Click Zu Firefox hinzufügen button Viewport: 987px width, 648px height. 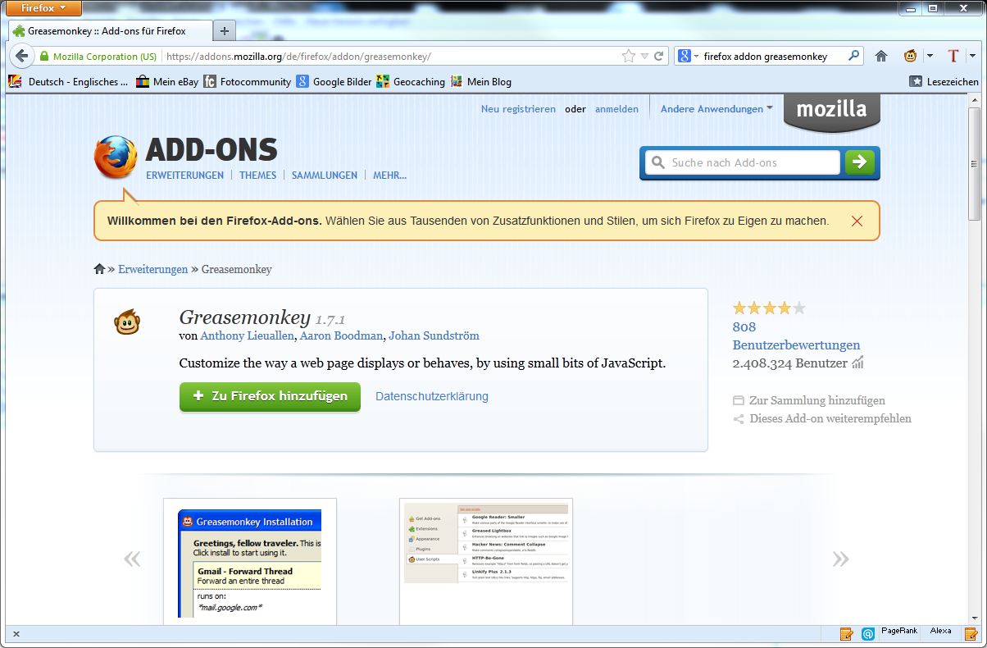(x=270, y=396)
